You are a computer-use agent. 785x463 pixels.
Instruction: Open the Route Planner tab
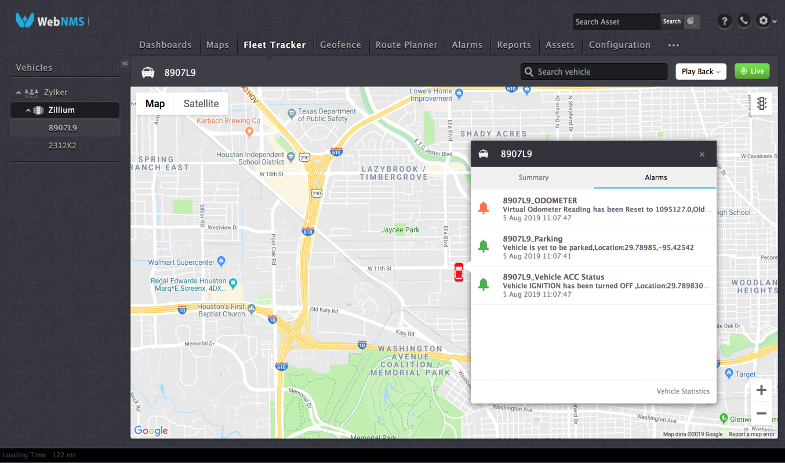tap(407, 45)
